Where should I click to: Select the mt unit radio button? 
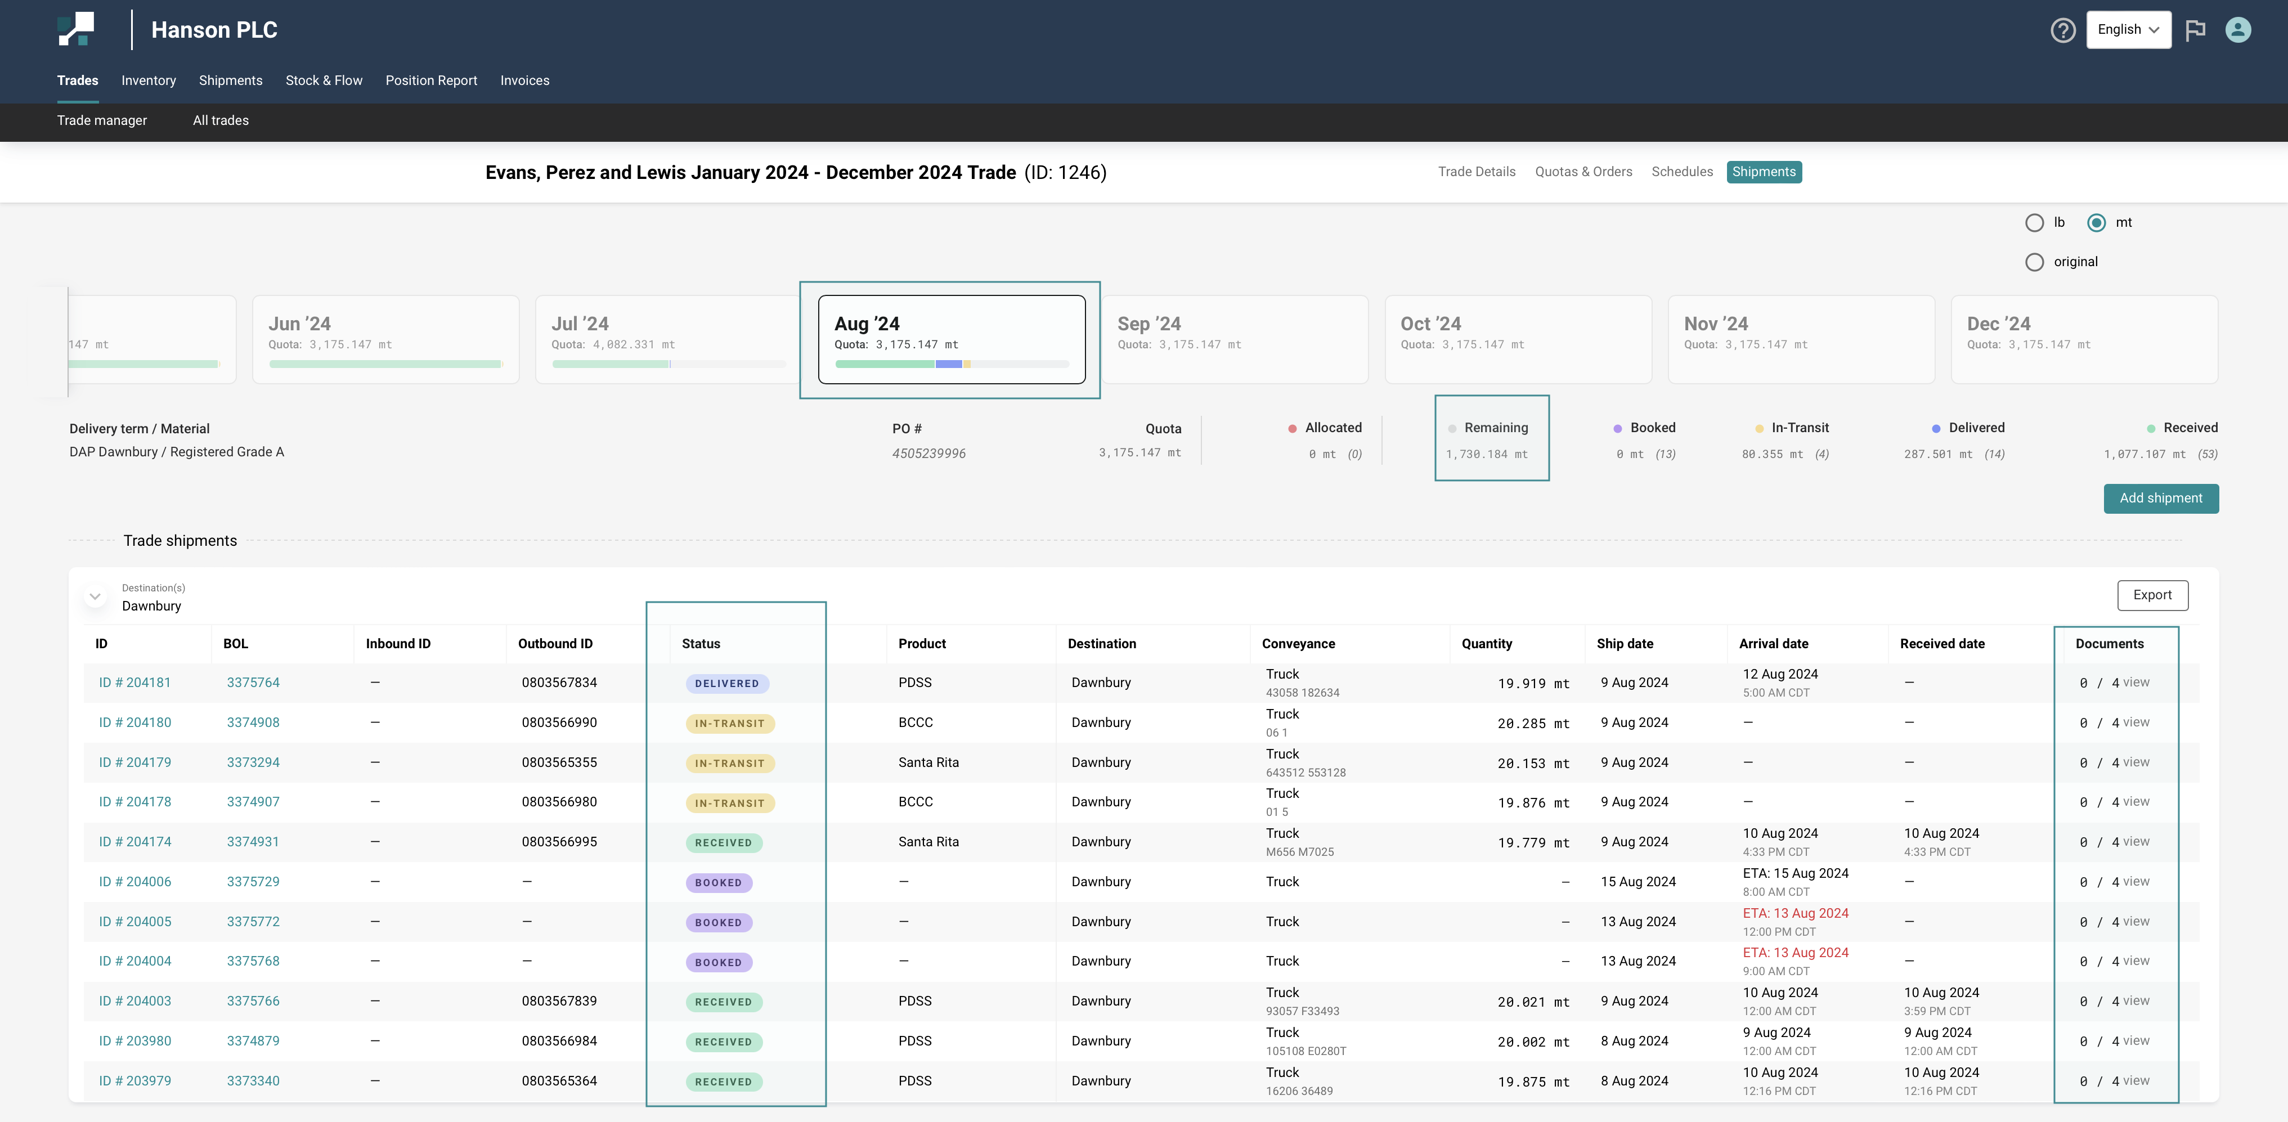pos(2096,223)
